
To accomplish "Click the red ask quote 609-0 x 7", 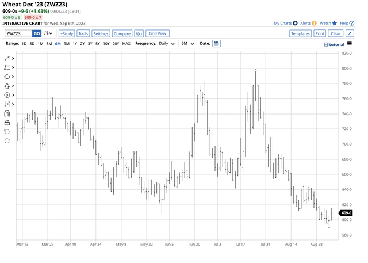I will 33,17.
